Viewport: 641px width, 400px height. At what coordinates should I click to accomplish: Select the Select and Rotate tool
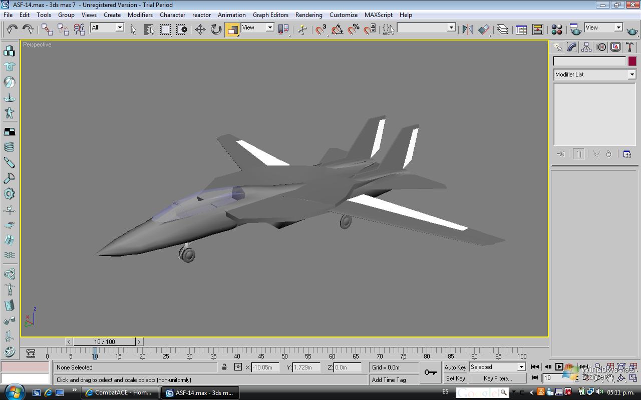(x=216, y=29)
